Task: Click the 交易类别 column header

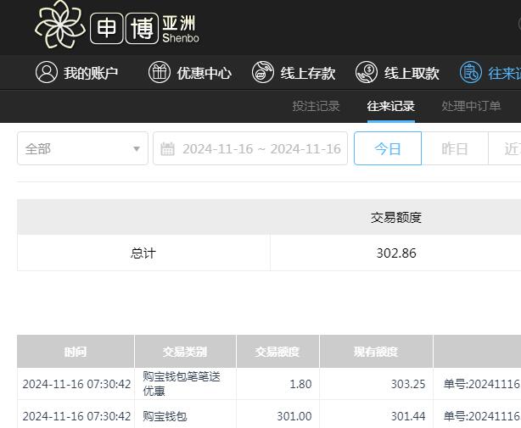Action: click(x=185, y=352)
